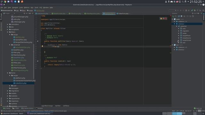
Task: Switch to the IFilterRepository.php editor tab
Action: pos(93,13)
